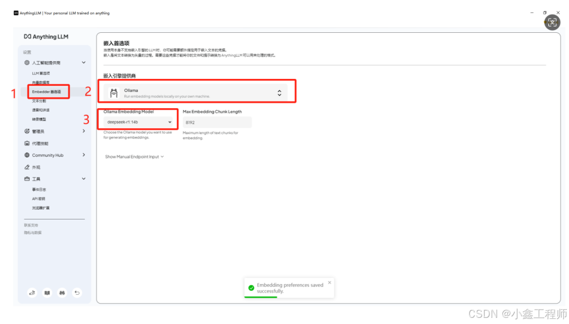Open 文本分割 settings page
The width and height of the screenshot is (569, 324).
[x=39, y=101]
